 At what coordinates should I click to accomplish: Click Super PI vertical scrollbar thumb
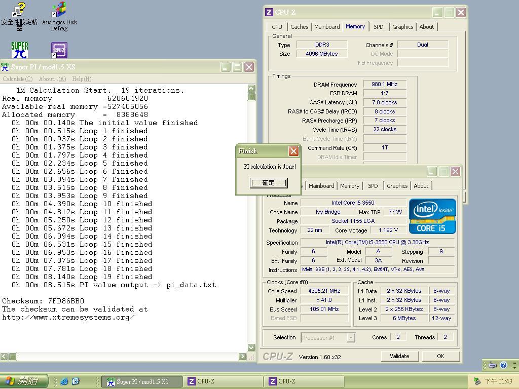tap(251, 97)
